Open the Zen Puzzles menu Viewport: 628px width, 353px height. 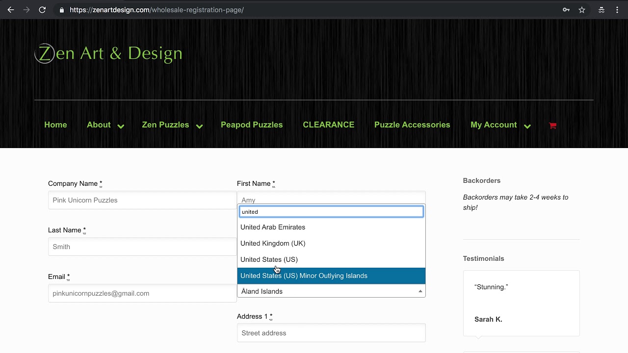[x=165, y=125]
